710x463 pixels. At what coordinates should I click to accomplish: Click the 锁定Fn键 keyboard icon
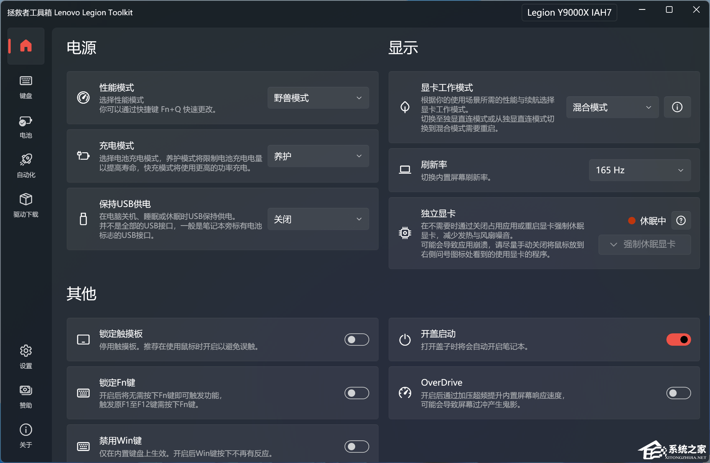coord(83,393)
